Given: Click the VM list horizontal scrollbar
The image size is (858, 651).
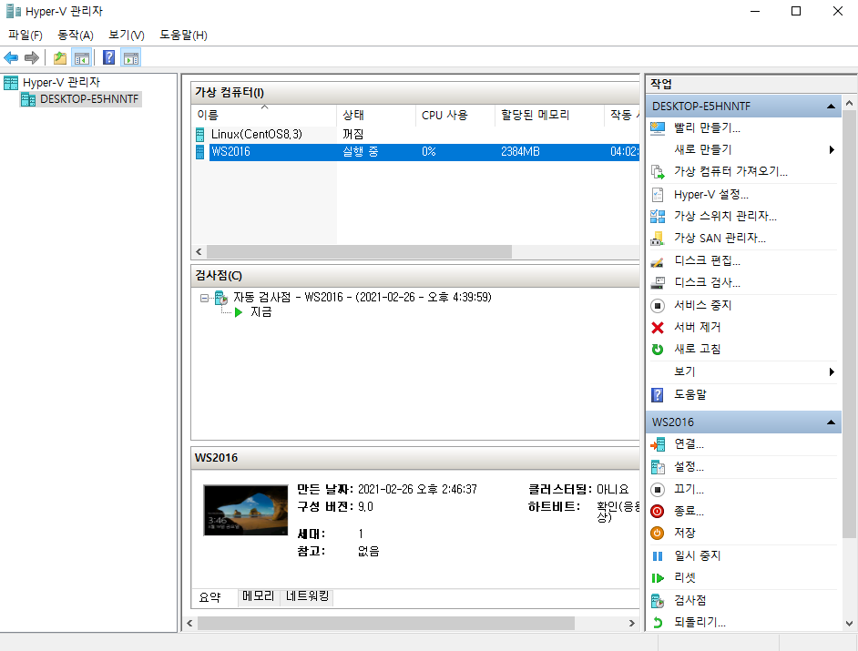Looking at the screenshot, I should pos(359,251).
